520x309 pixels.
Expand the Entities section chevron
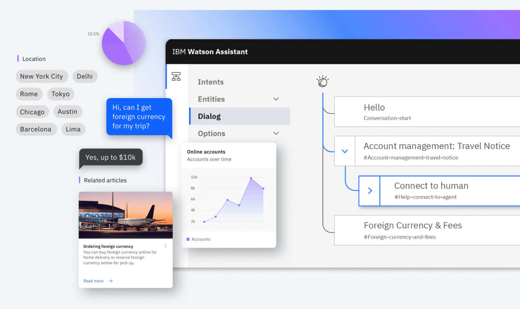[276, 99]
